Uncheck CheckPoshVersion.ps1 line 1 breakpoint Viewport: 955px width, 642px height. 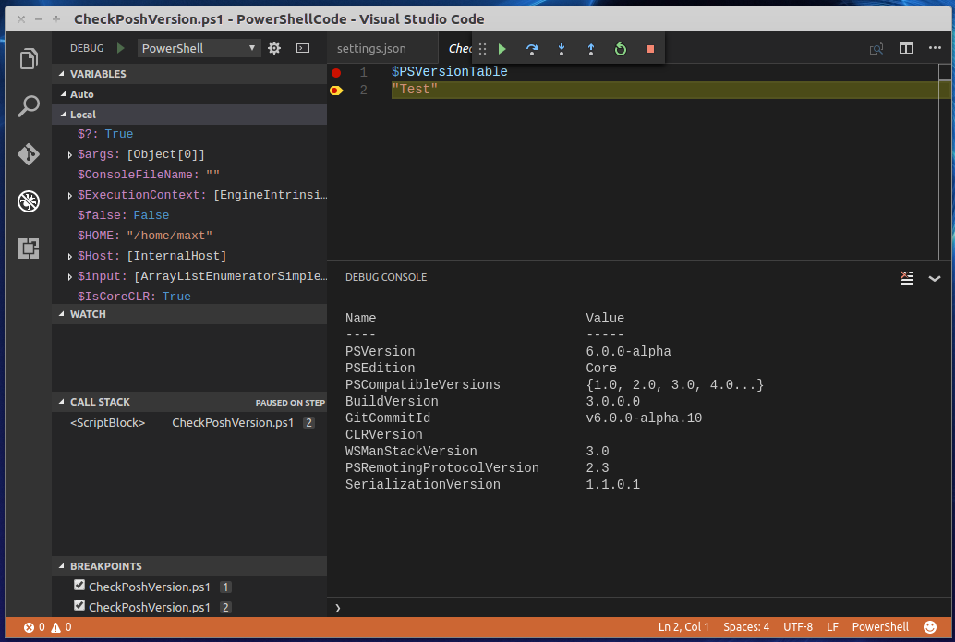tap(79, 586)
